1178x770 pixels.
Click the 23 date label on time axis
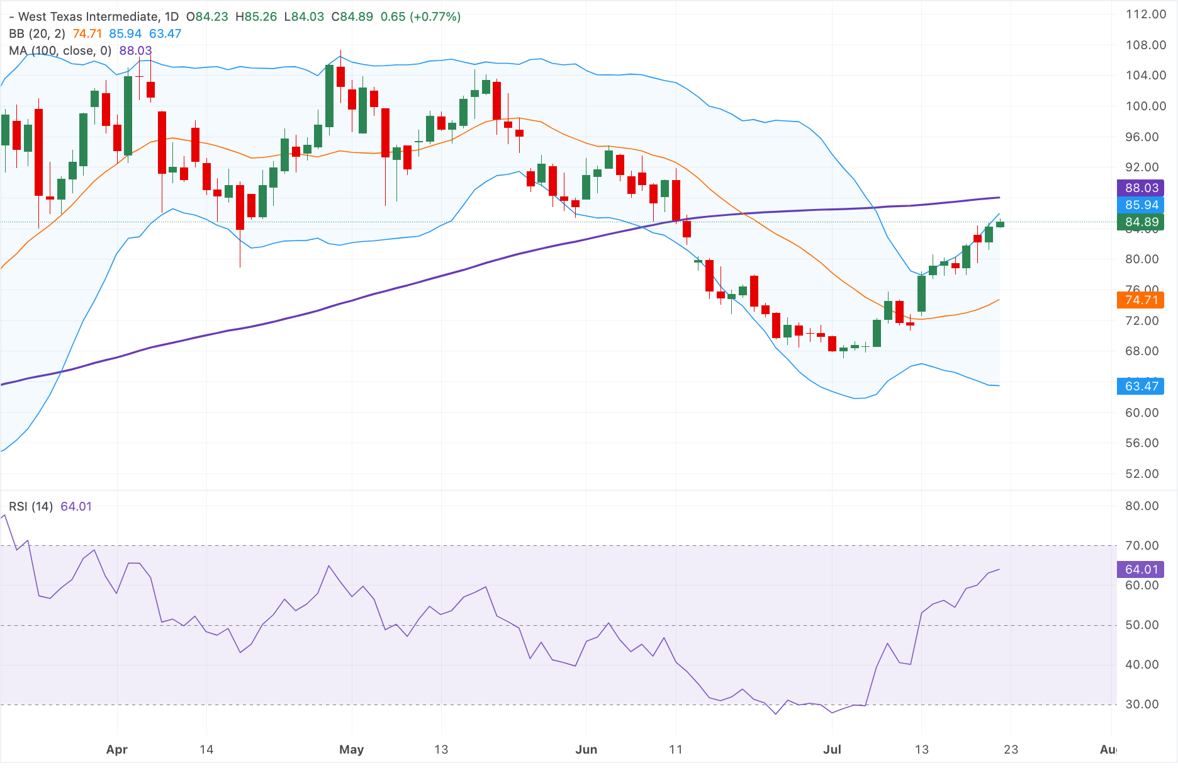coord(1011,749)
